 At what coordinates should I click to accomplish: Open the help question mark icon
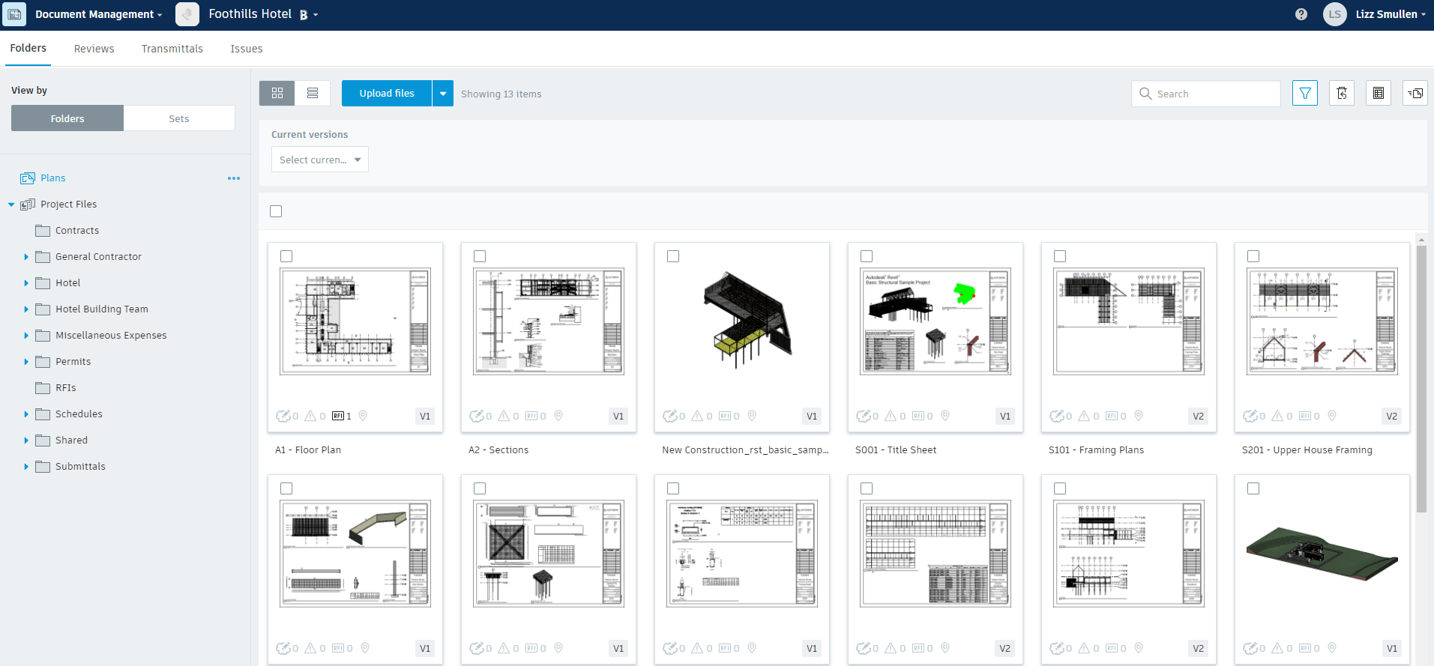coord(1301,14)
